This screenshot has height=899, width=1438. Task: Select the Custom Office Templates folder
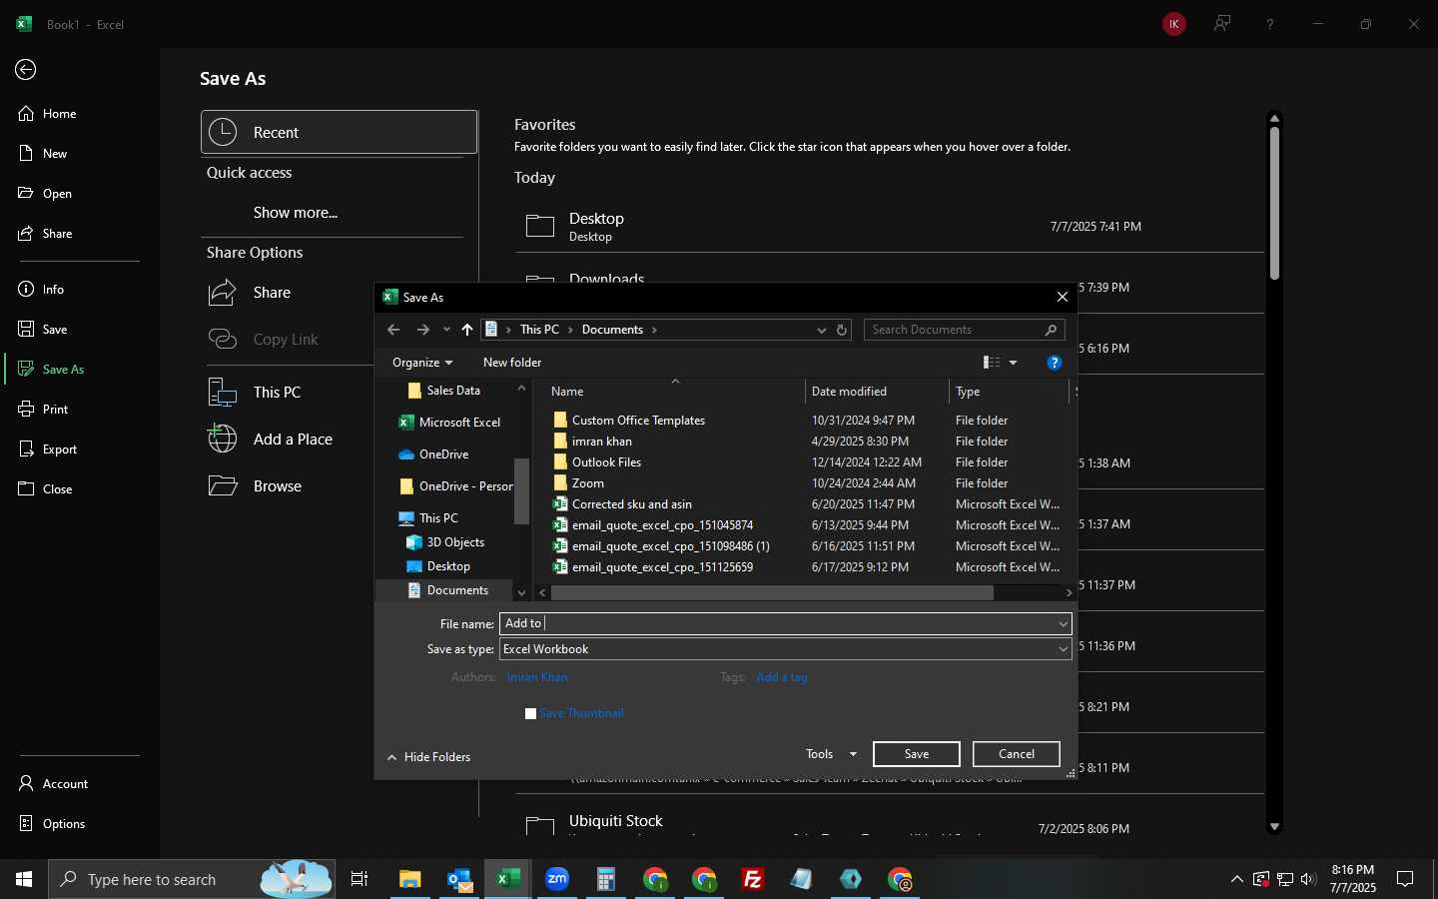(x=638, y=421)
